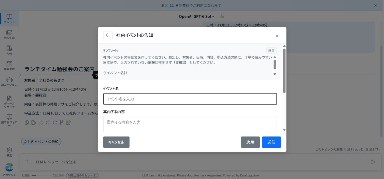
Task: Click the キャンセル button
Action: (116, 142)
